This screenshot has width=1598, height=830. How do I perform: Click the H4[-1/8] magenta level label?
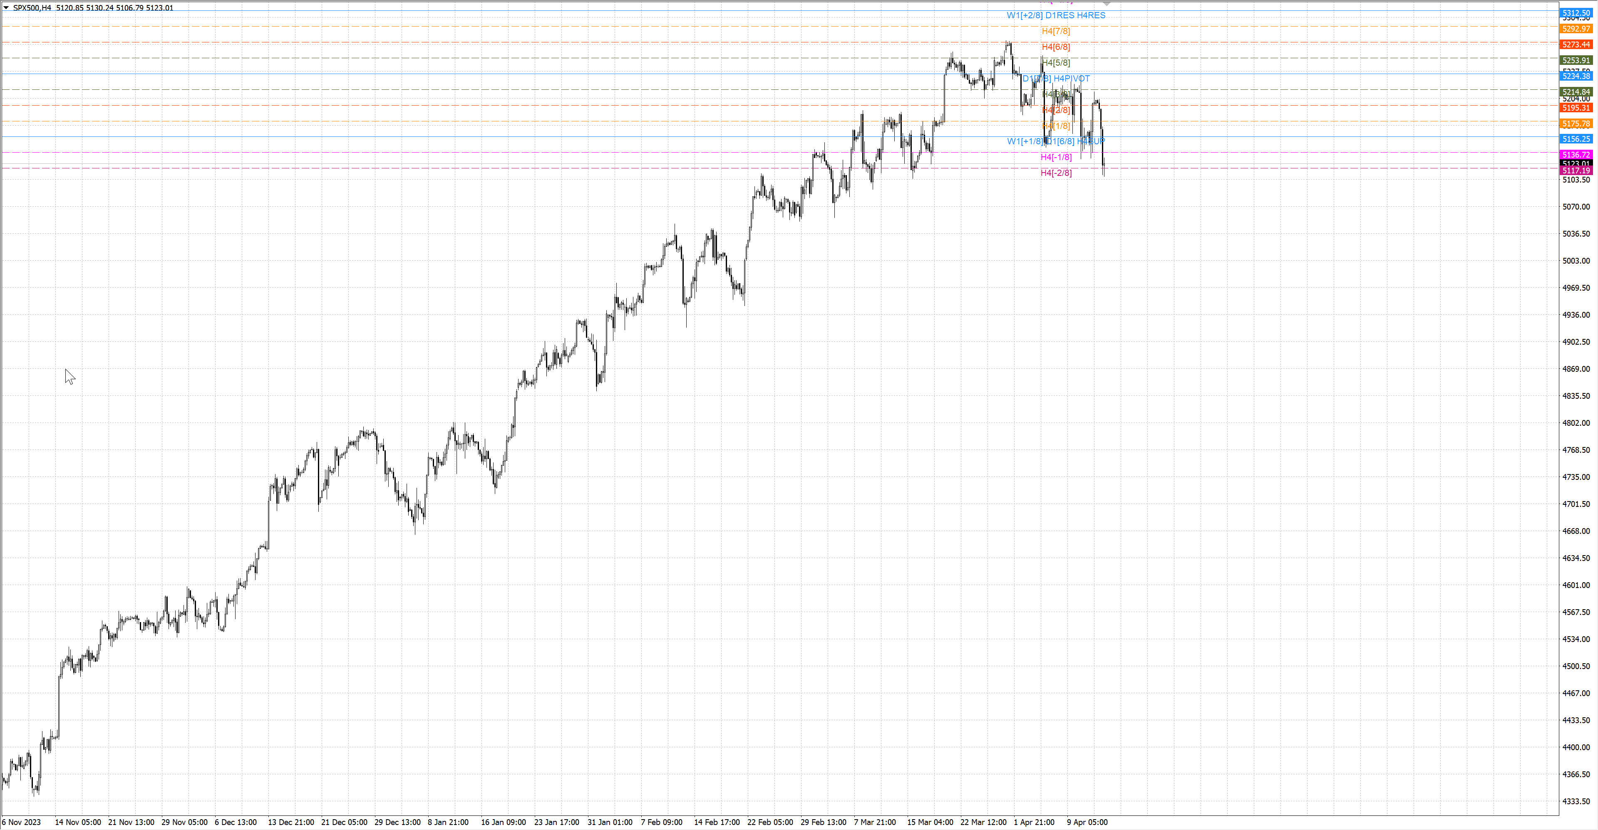coord(1056,157)
